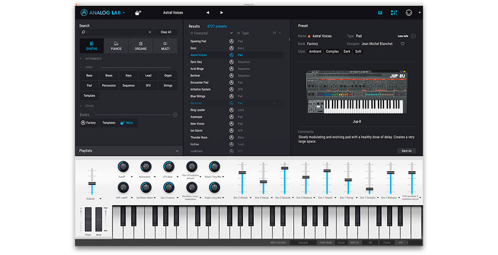Toggle the keyboard view icon

click(x=380, y=13)
